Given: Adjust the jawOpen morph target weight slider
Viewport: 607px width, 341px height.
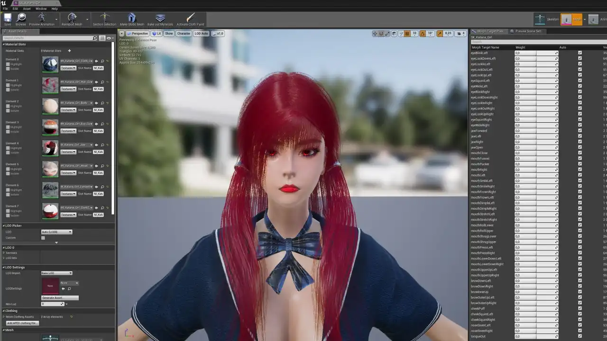Looking at the screenshot, I should [x=536, y=147].
